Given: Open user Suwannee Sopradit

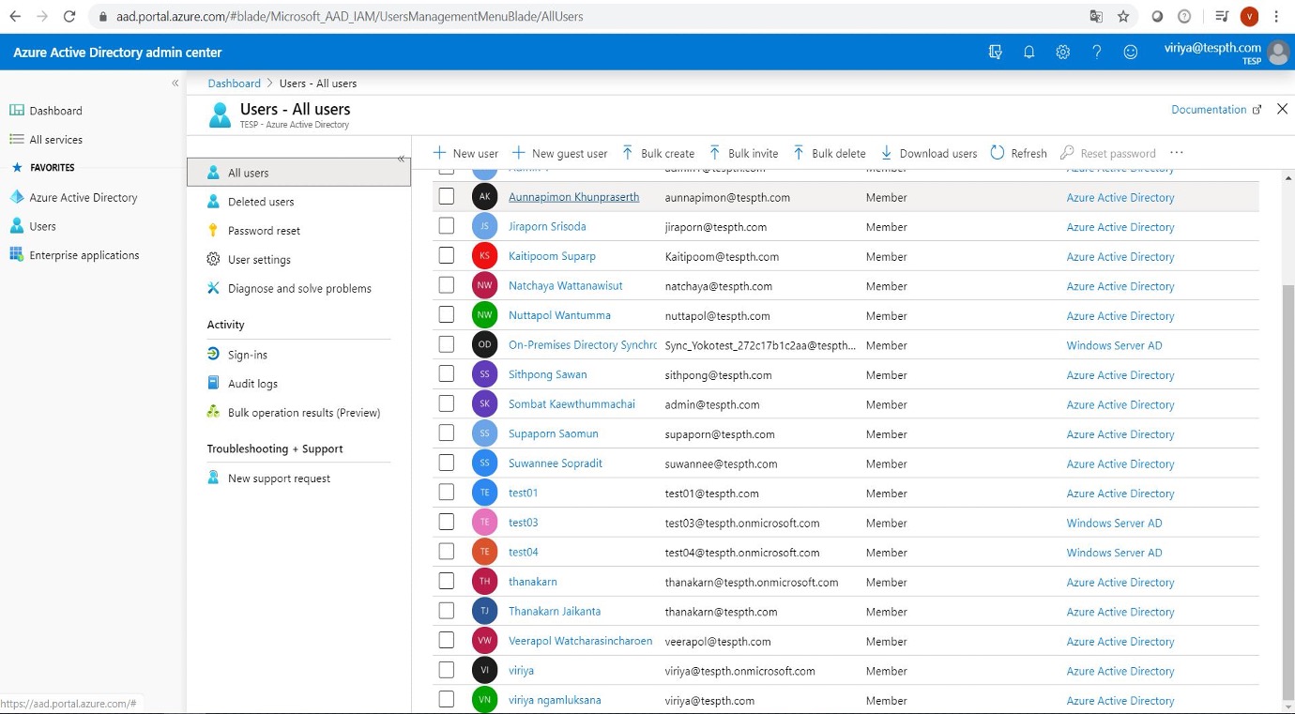Looking at the screenshot, I should coord(556,463).
